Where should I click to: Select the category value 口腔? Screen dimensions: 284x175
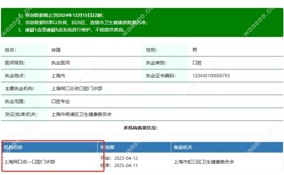(197, 63)
